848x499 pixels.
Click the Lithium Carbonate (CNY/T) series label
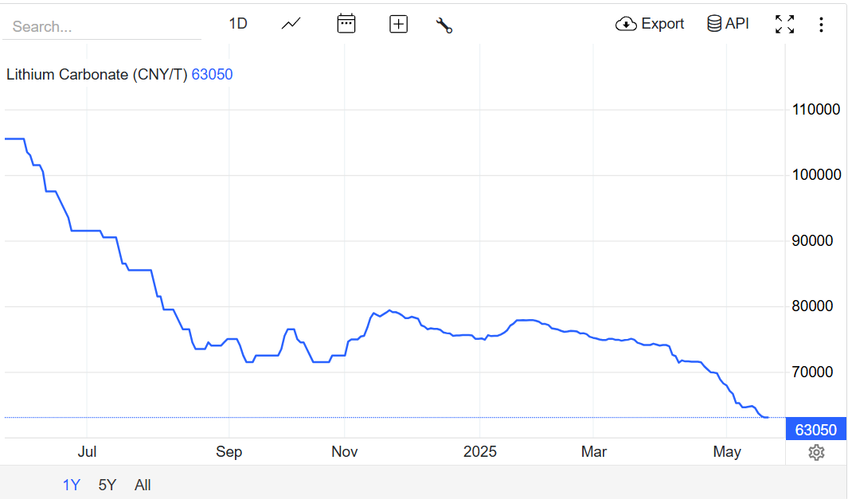(x=96, y=75)
